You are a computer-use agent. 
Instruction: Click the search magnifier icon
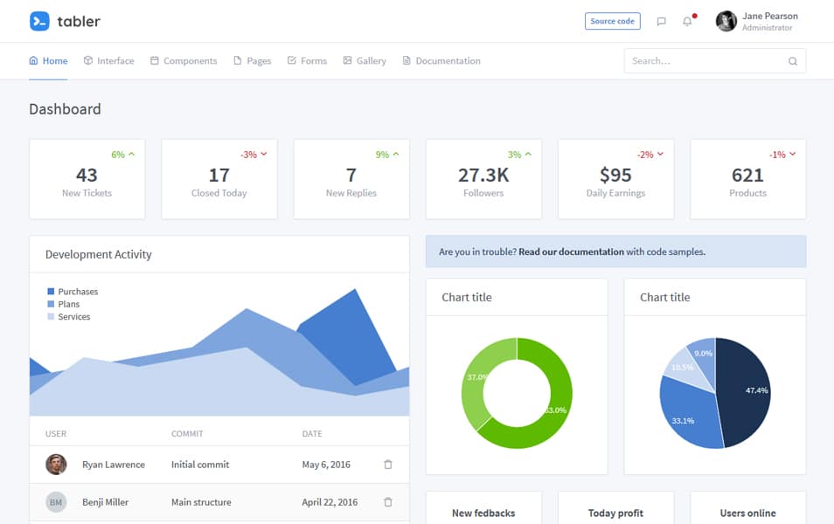792,61
